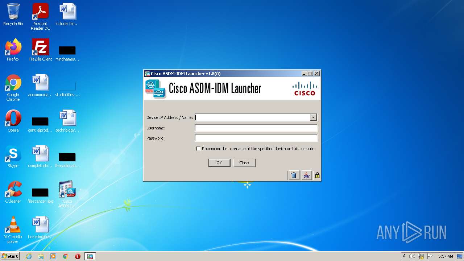Open the Recycle Bin desktop icon
This screenshot has width=464, height=261.
[x=13, y=14]
